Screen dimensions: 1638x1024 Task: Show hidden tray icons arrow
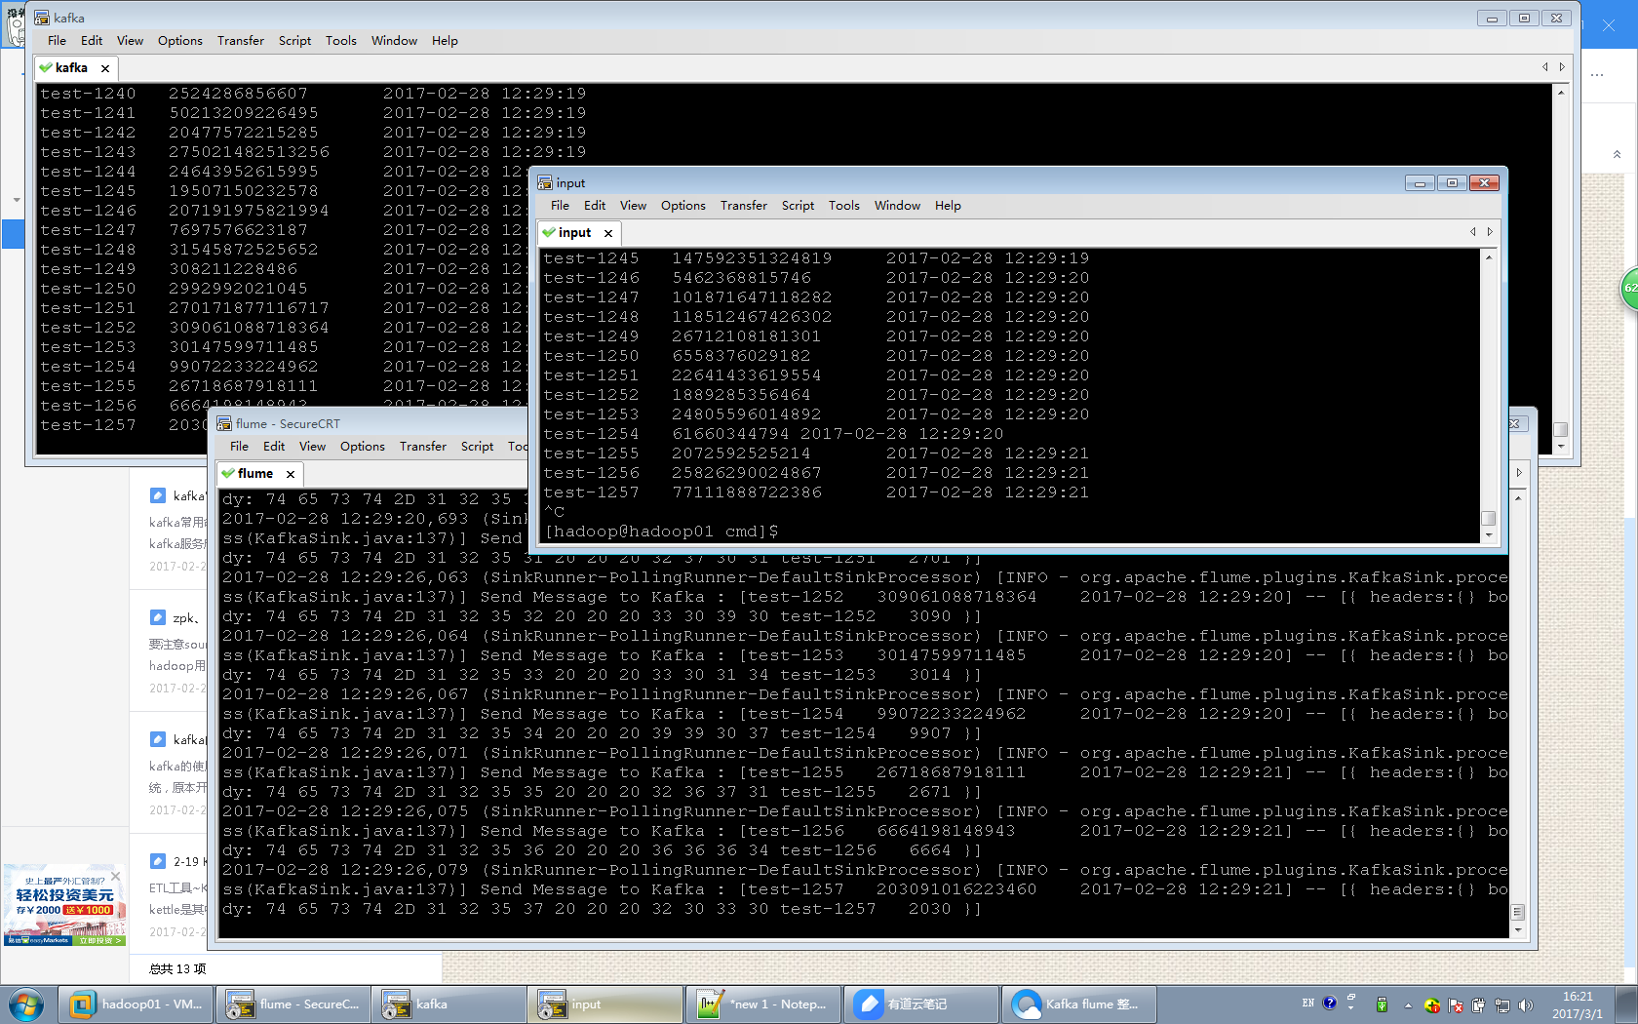point(1408,1004)
